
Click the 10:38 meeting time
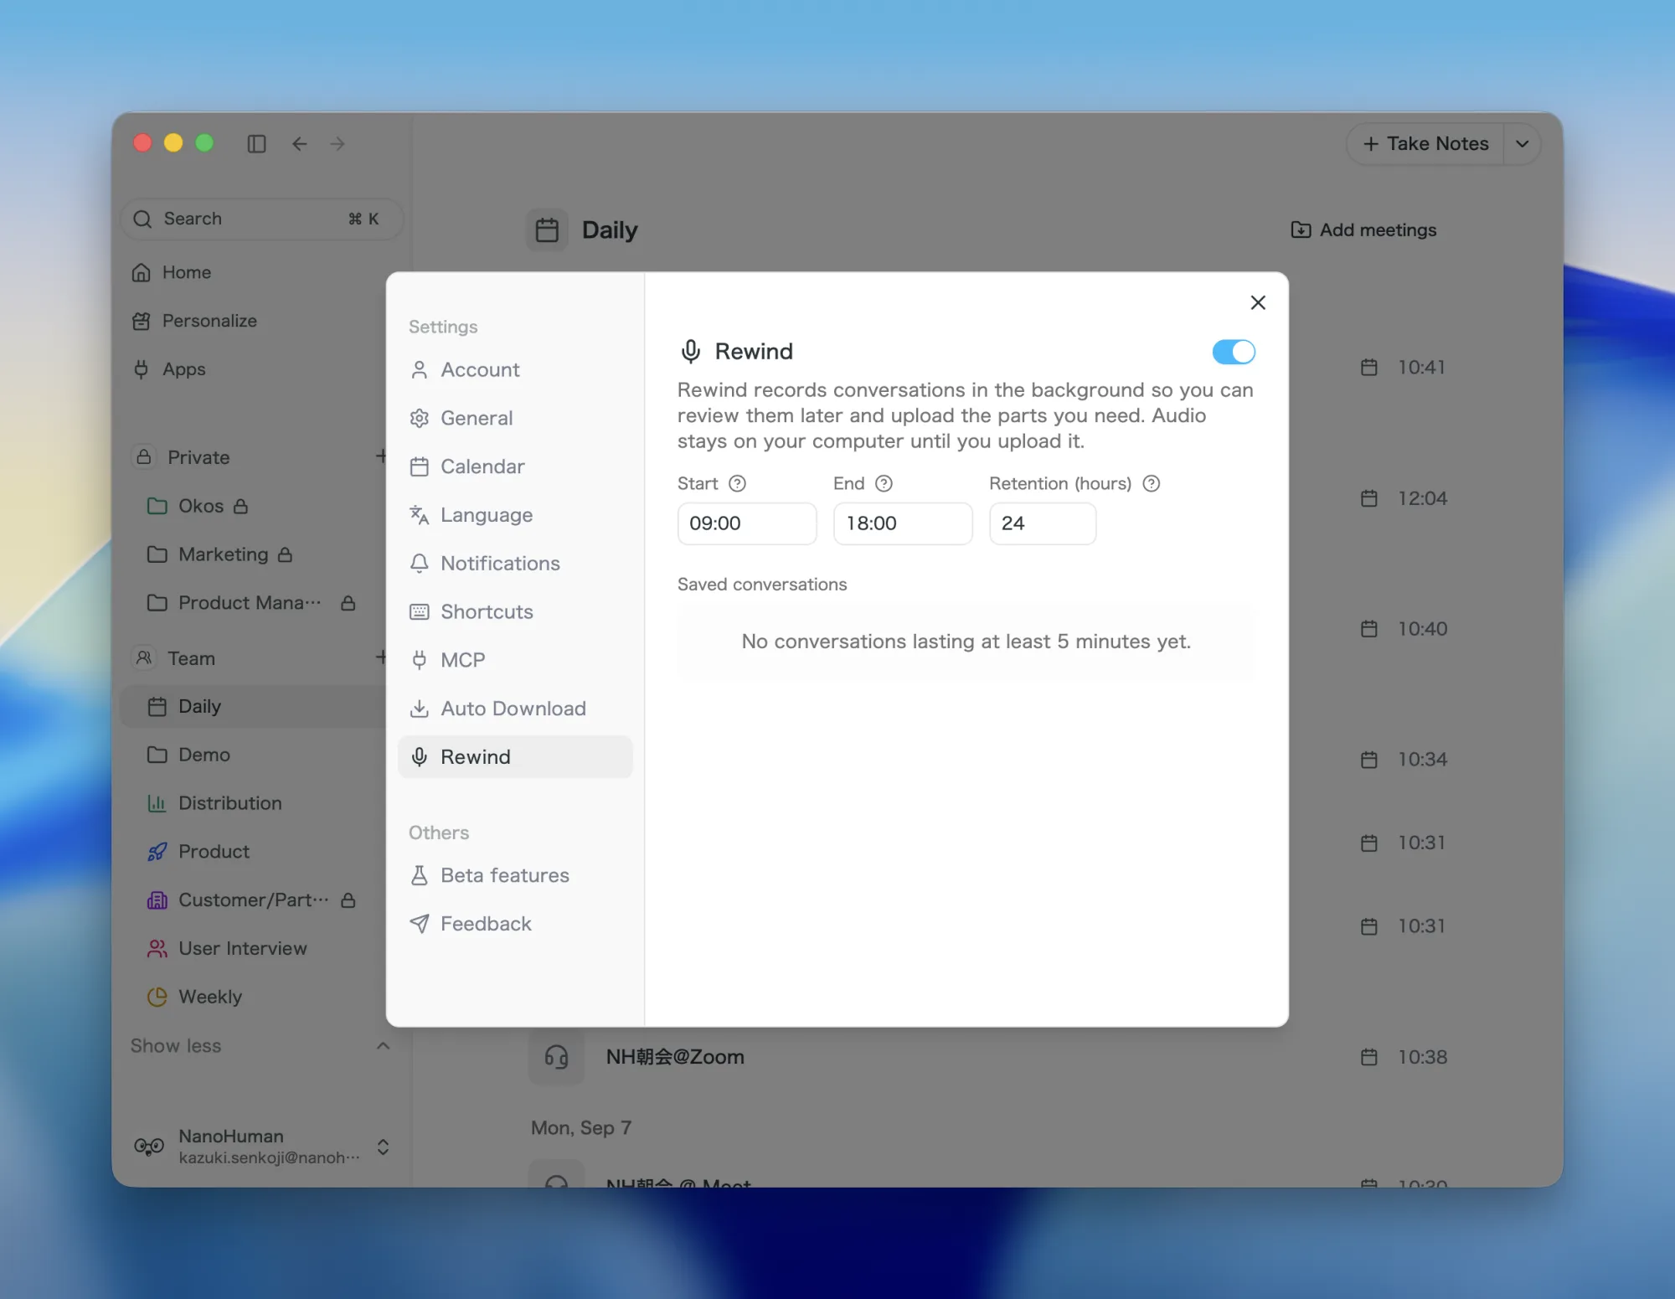coord(1422,1058)
